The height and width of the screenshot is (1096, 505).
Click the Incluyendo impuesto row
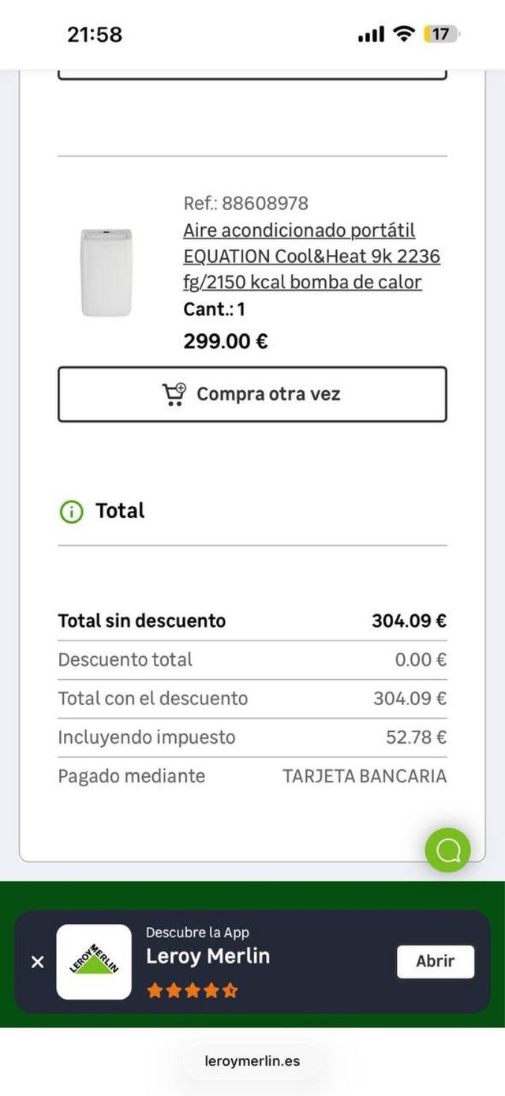tap(252, 738)
